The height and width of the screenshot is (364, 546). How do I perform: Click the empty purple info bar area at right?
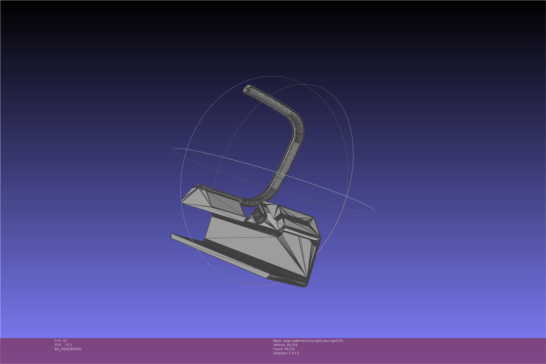coord(455,350)
